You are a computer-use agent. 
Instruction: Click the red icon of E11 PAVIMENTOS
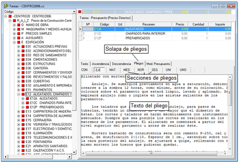[23, 90]
